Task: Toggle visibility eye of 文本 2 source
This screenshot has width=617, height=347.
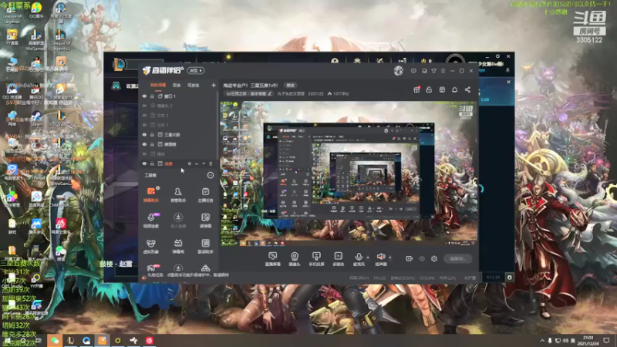Action: [x=144, y=115]
